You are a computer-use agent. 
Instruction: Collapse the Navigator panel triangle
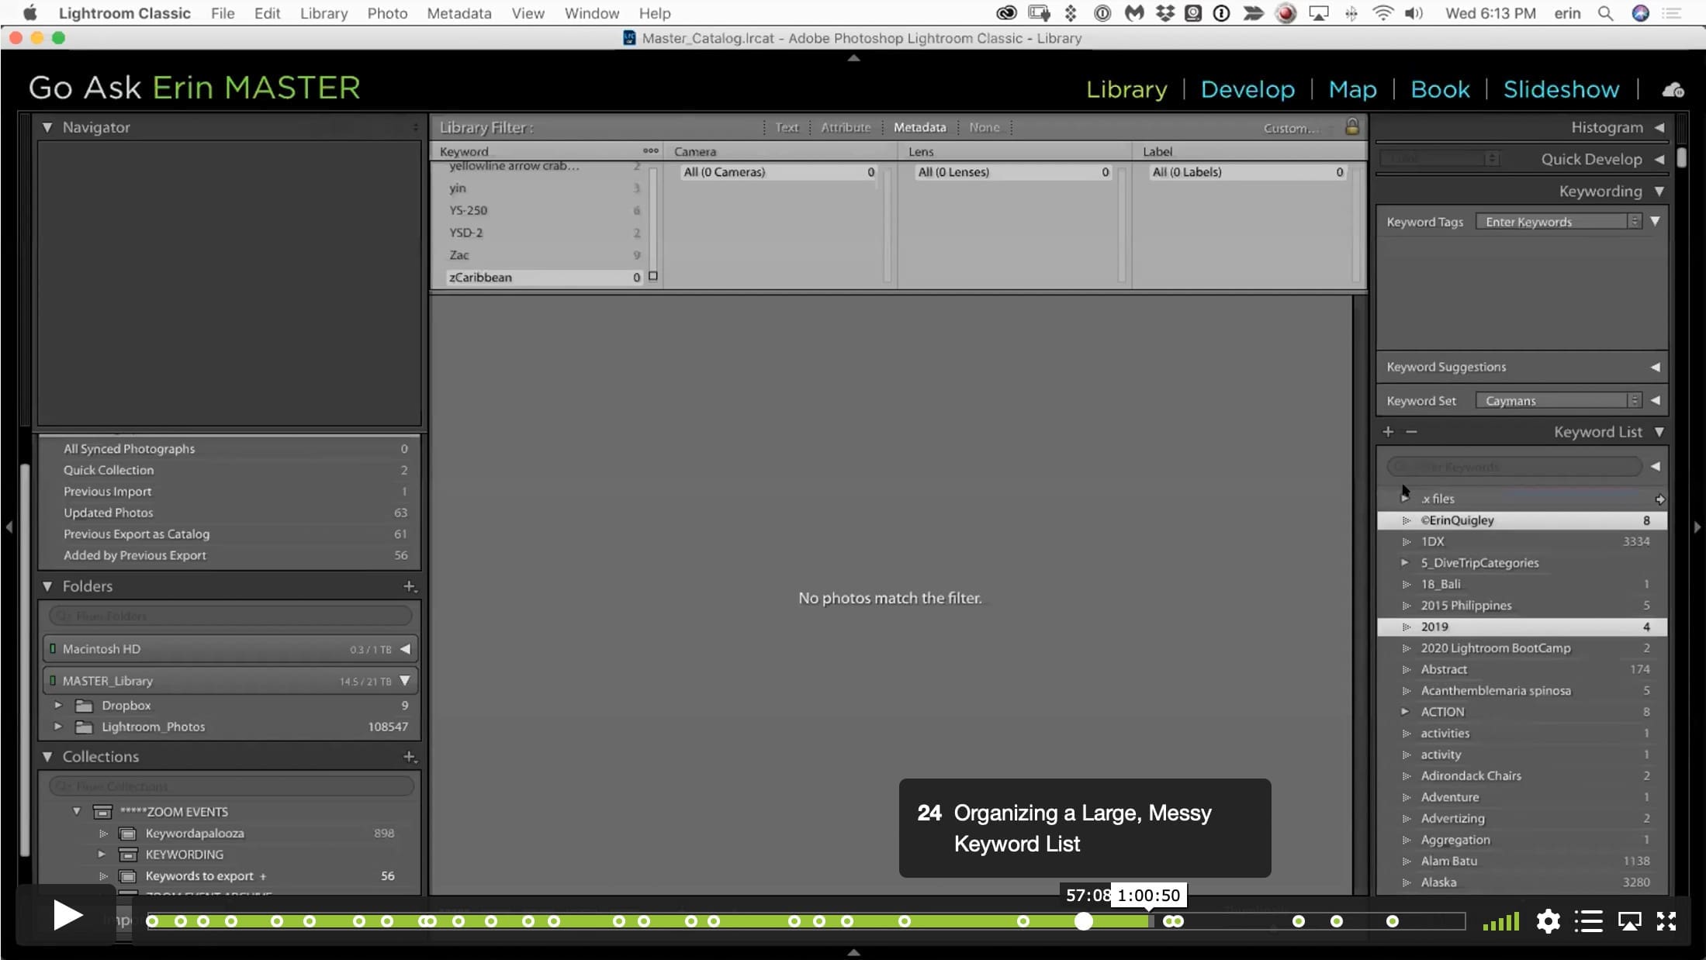point(47,127)
